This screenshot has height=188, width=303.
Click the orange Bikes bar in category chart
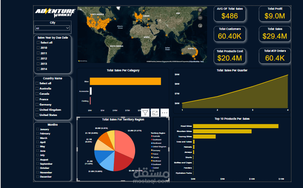coord(125,81)
